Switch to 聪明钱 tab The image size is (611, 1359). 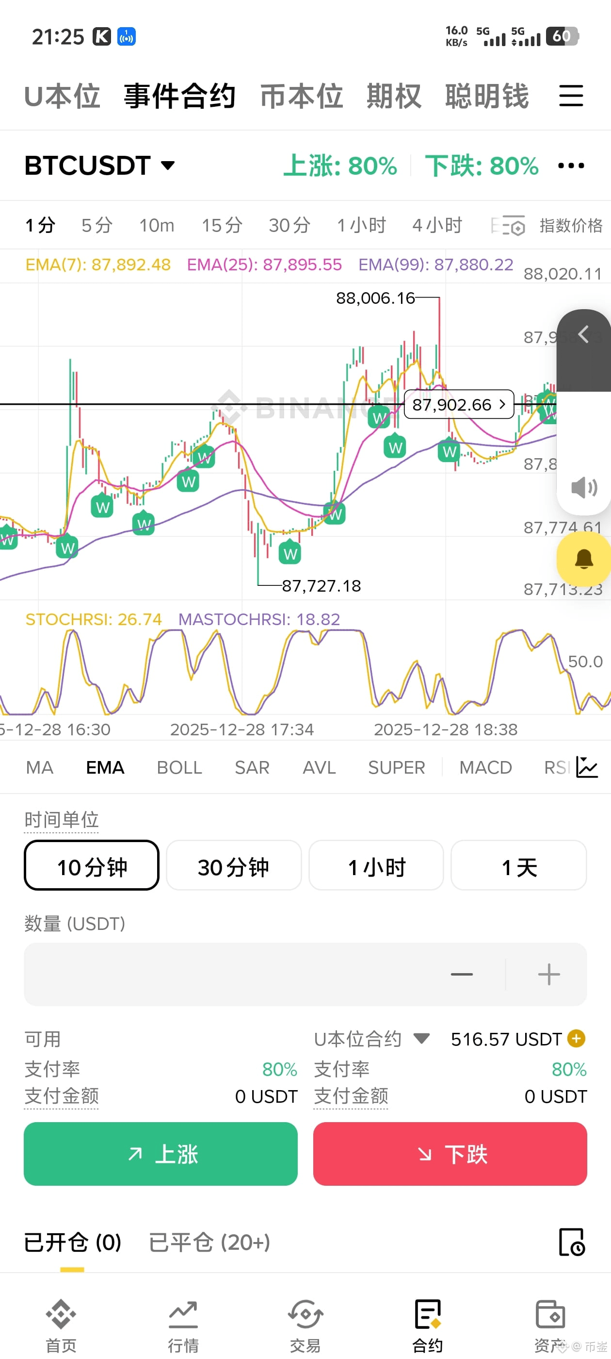pyautogui.click(x=487, y=96)
